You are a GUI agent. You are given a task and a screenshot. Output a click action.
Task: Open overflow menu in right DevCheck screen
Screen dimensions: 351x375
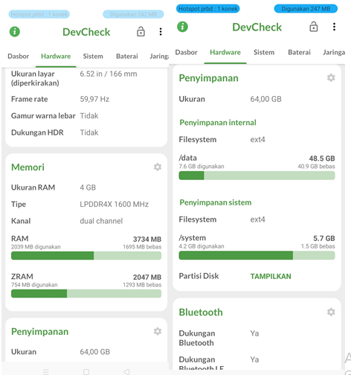[x=334, y=27]
